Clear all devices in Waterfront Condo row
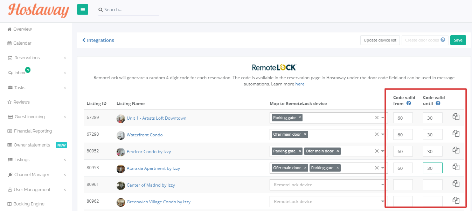 (x=377, y=134)
